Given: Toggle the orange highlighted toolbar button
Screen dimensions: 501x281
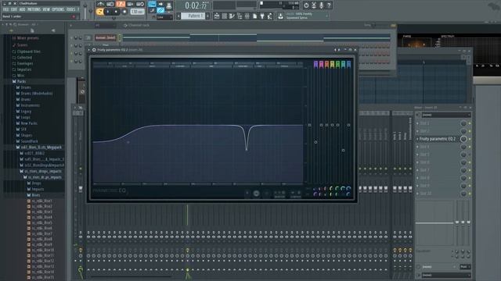Looking at the screenshot, I should coord(121,4).
